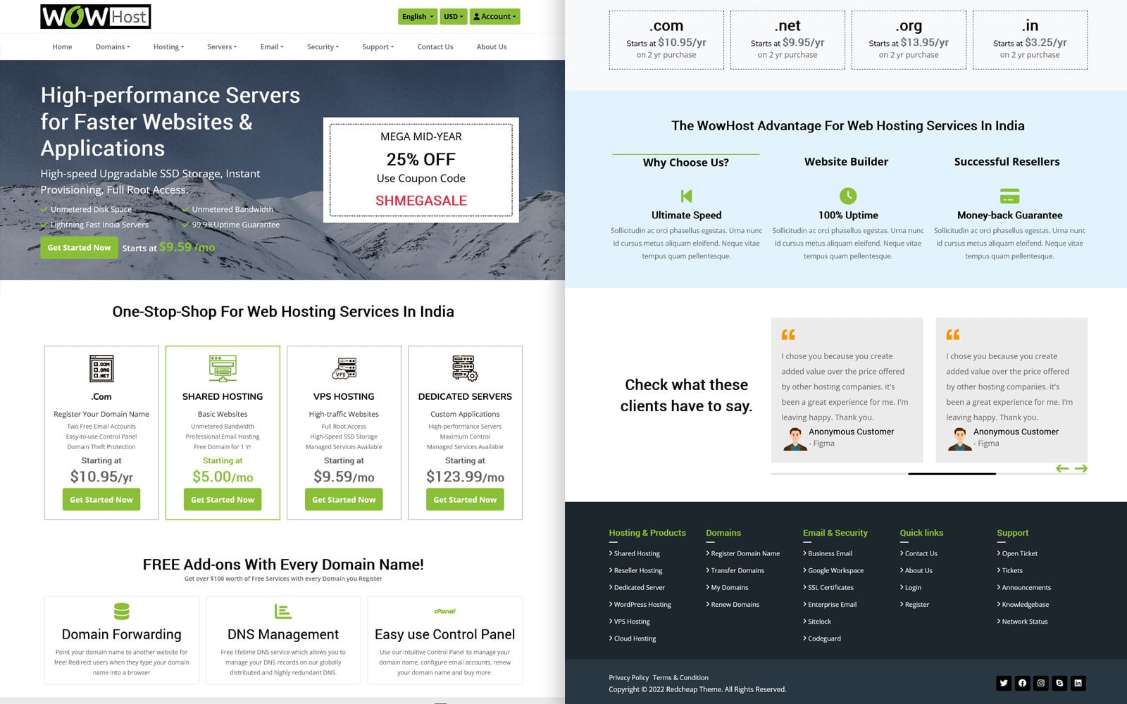Open the Hosting menu
This screenshot has width=1127, height=704.
[168, 46]
